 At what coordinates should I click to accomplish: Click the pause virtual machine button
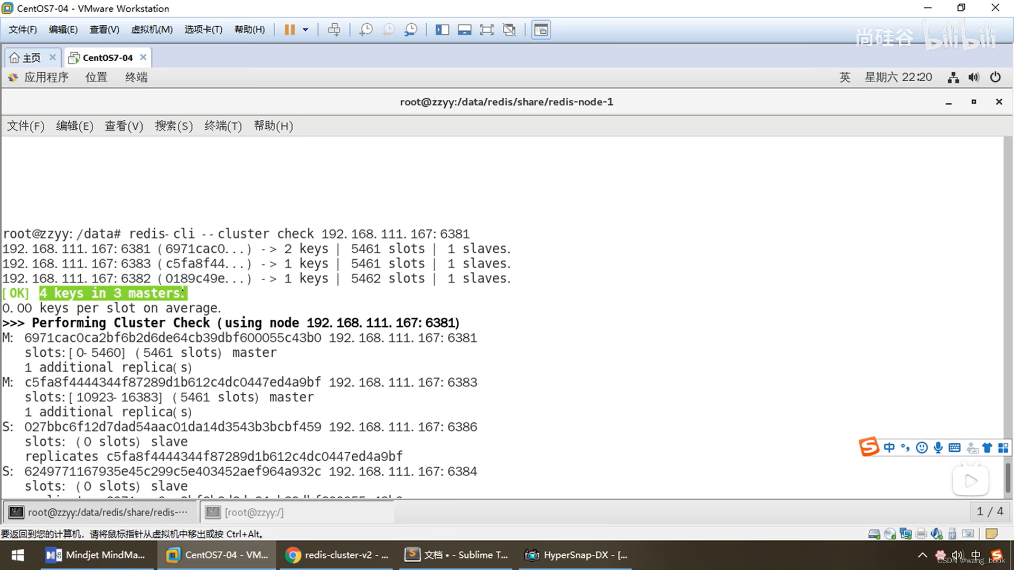[289, 30]
